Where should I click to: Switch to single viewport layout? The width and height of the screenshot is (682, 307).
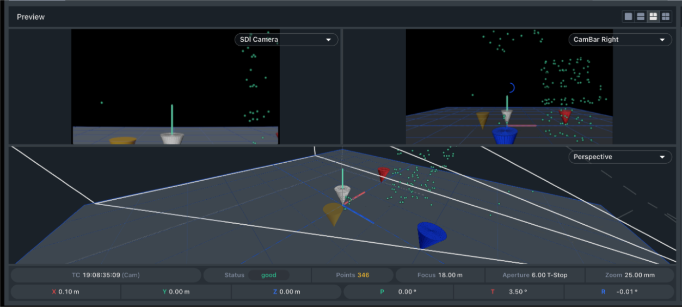tap(629, 17)
